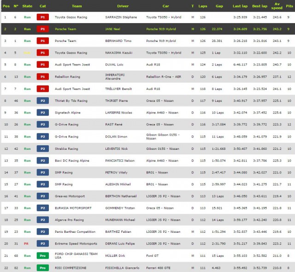Screen dimensions: 295x272
Task: Select driver PANCIATICI Nelson
Action: click(120, 160)
